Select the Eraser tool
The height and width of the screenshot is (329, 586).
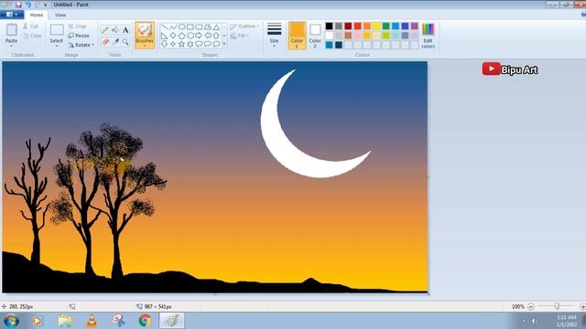pyautogui.click(x=105, y=41)
